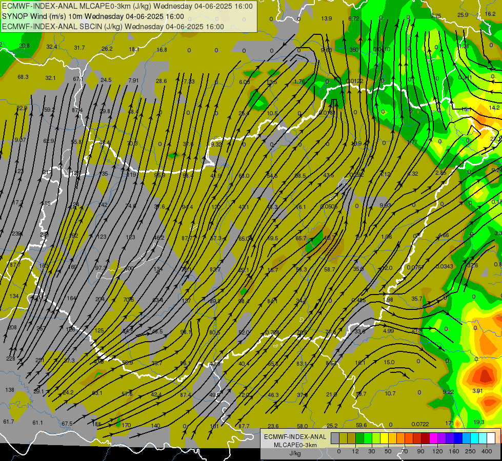Click the bright cyan legend swatch
Viewport: 502px width, 461px height.
point(474,438)
